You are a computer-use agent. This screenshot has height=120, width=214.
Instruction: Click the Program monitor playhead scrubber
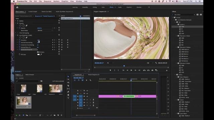[x=124, y=66]
